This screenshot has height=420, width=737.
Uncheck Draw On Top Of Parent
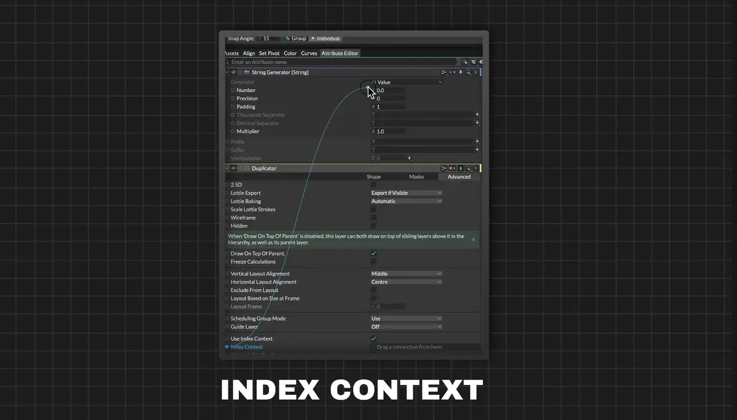(x=374, y=253)
